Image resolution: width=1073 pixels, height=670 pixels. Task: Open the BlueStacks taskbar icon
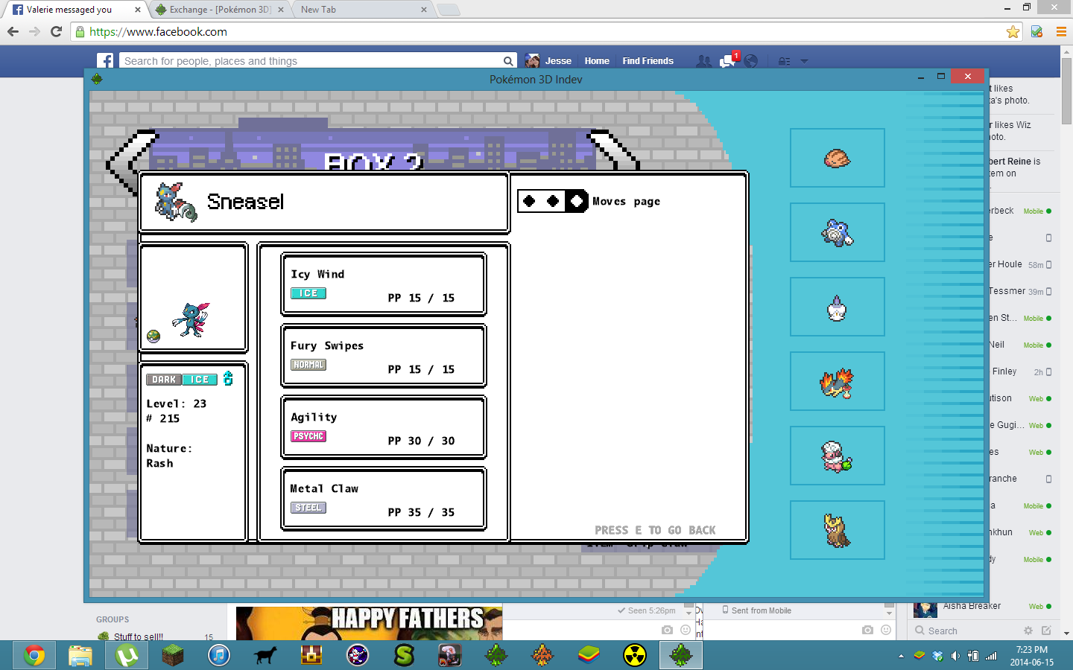pyautogui.click(x=589, y=655)
